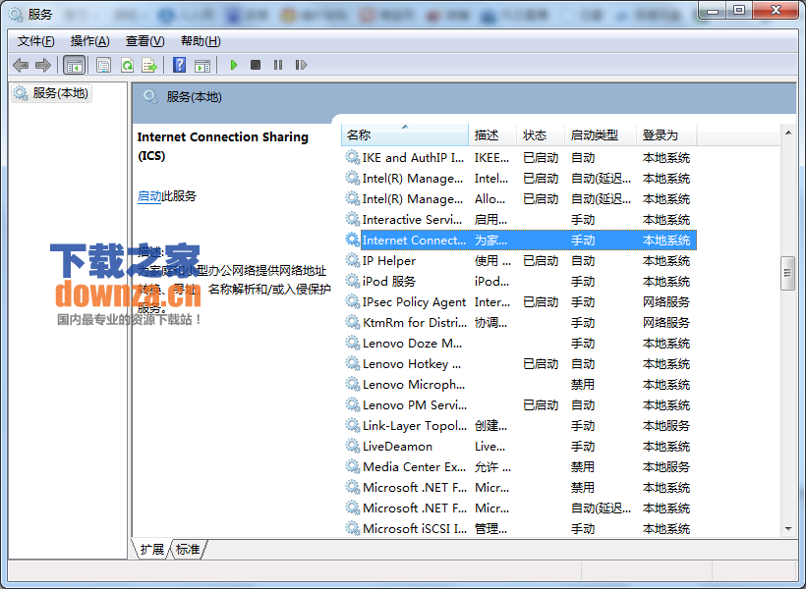Sort by the 启动类型 column header
Viewport: 806px width, 589px height.
pos(601,135)
